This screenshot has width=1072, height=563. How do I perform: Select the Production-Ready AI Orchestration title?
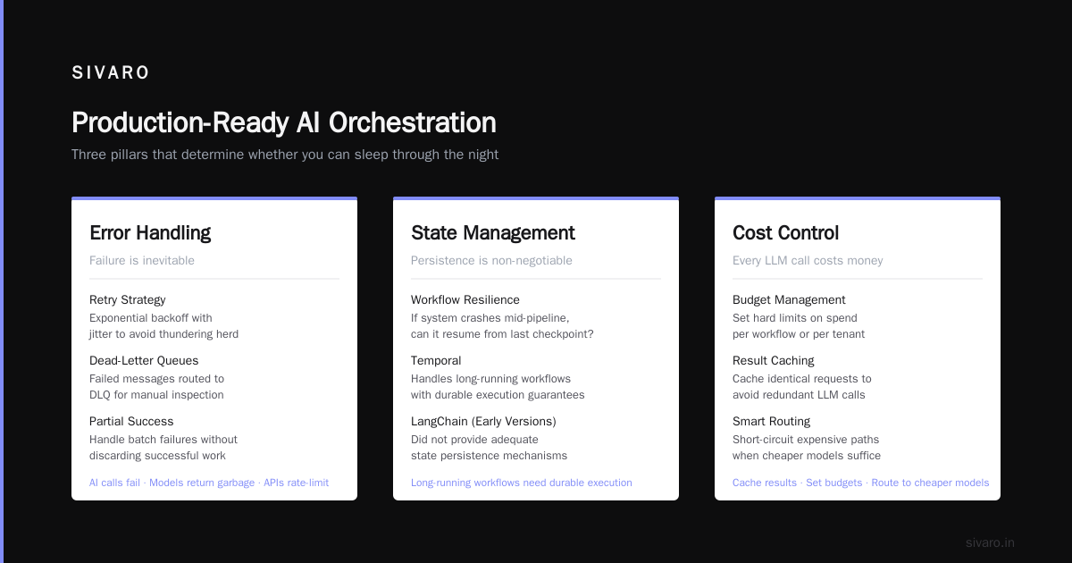284,122
